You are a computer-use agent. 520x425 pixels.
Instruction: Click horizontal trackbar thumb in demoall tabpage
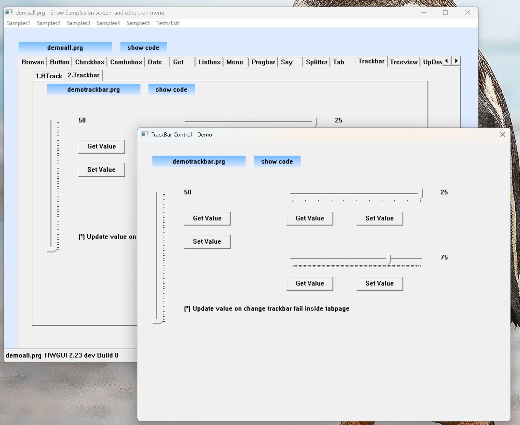[315, 122]
